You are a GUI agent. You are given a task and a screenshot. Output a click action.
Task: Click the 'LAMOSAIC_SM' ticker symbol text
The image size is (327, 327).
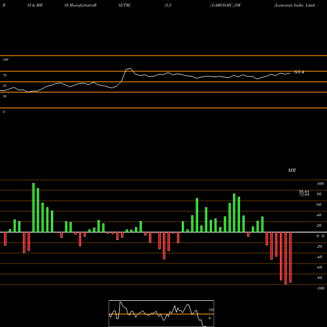pos(226,5)
